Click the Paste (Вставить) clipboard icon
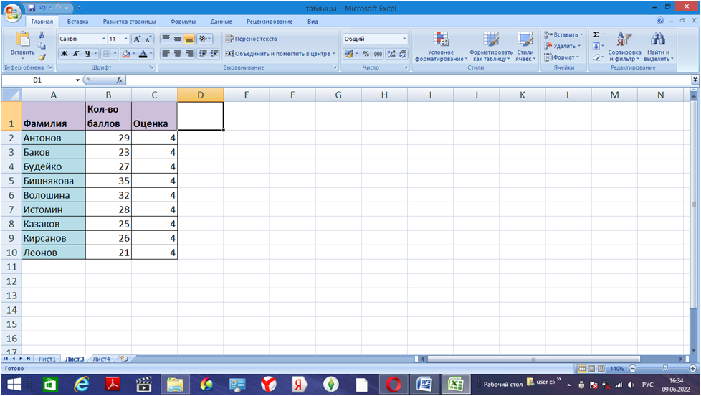701x396 pixels. pos(22,39)
